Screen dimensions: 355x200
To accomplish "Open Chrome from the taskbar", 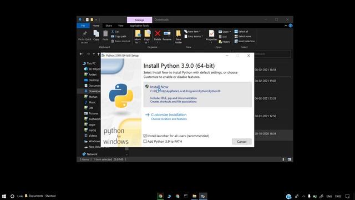I will click(160, 196).
